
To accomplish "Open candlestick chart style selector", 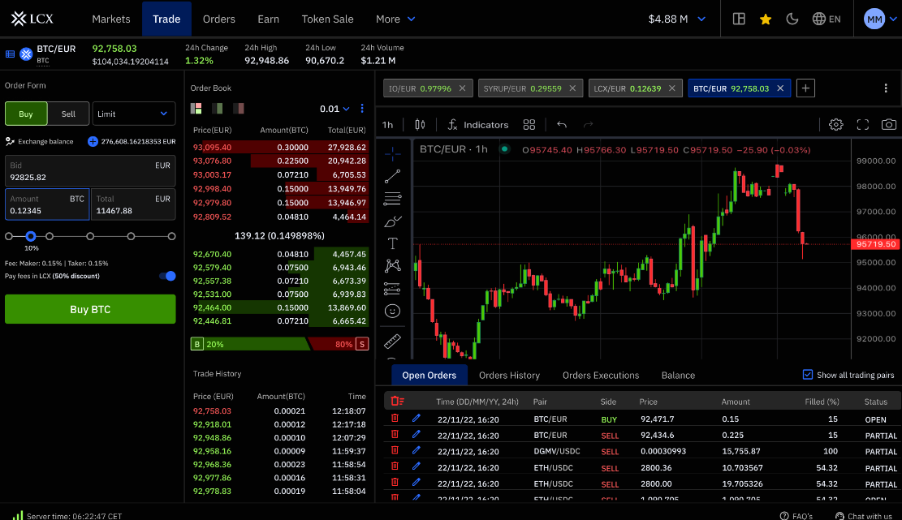I will coord(420,125).
